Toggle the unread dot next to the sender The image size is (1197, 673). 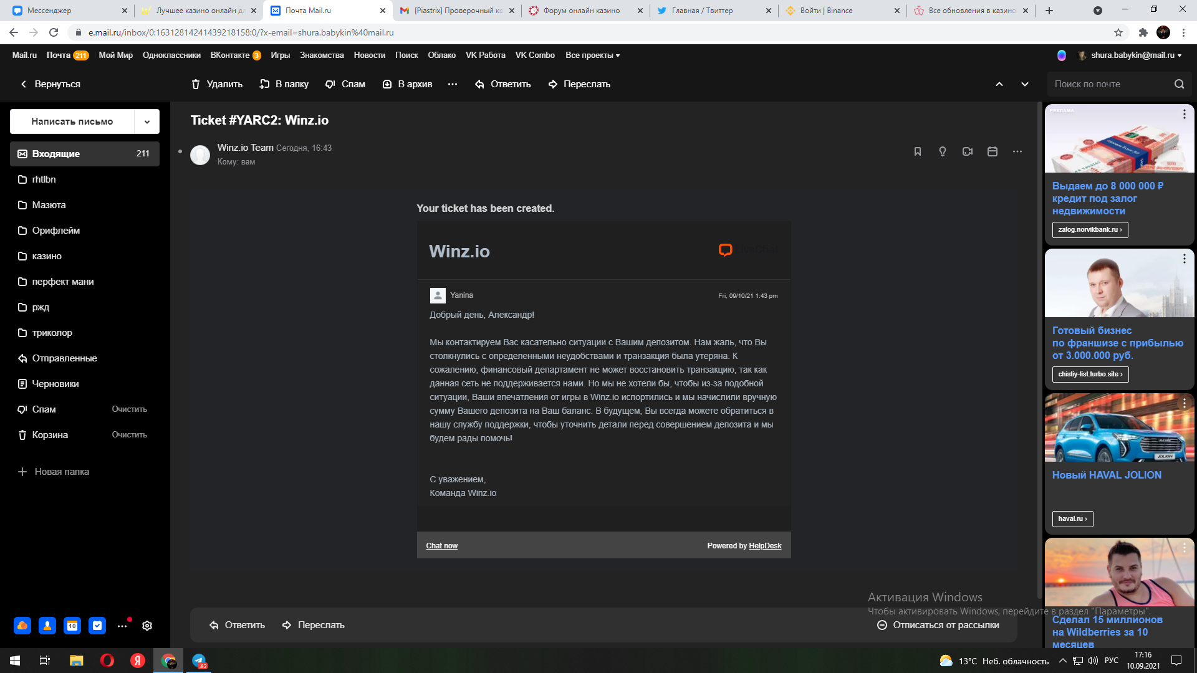[x=180, y=151]
